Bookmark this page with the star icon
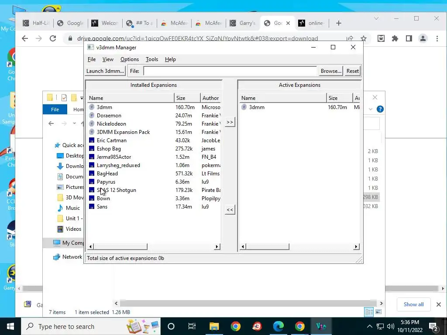The width and height of the screenshot is (447, 335). click(364, 38)
